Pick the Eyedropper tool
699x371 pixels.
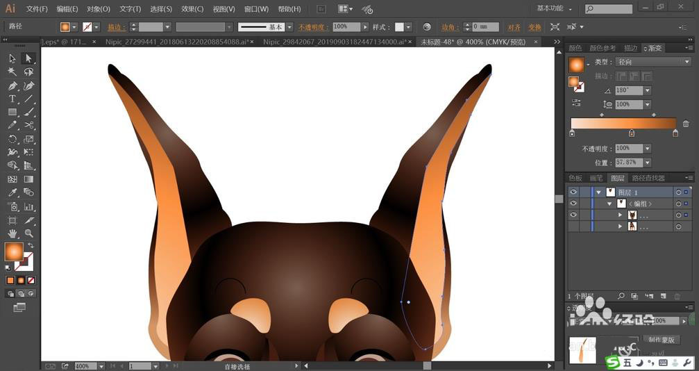click(12, 192)
